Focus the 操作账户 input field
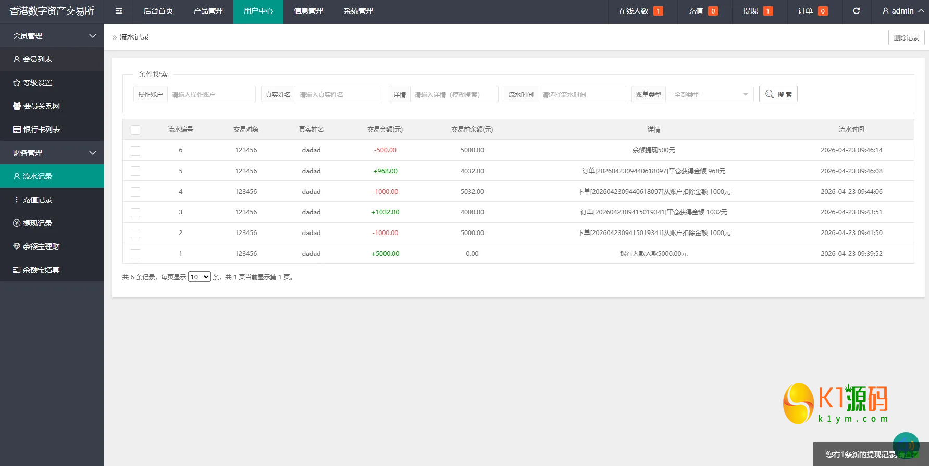 [212, 94]
